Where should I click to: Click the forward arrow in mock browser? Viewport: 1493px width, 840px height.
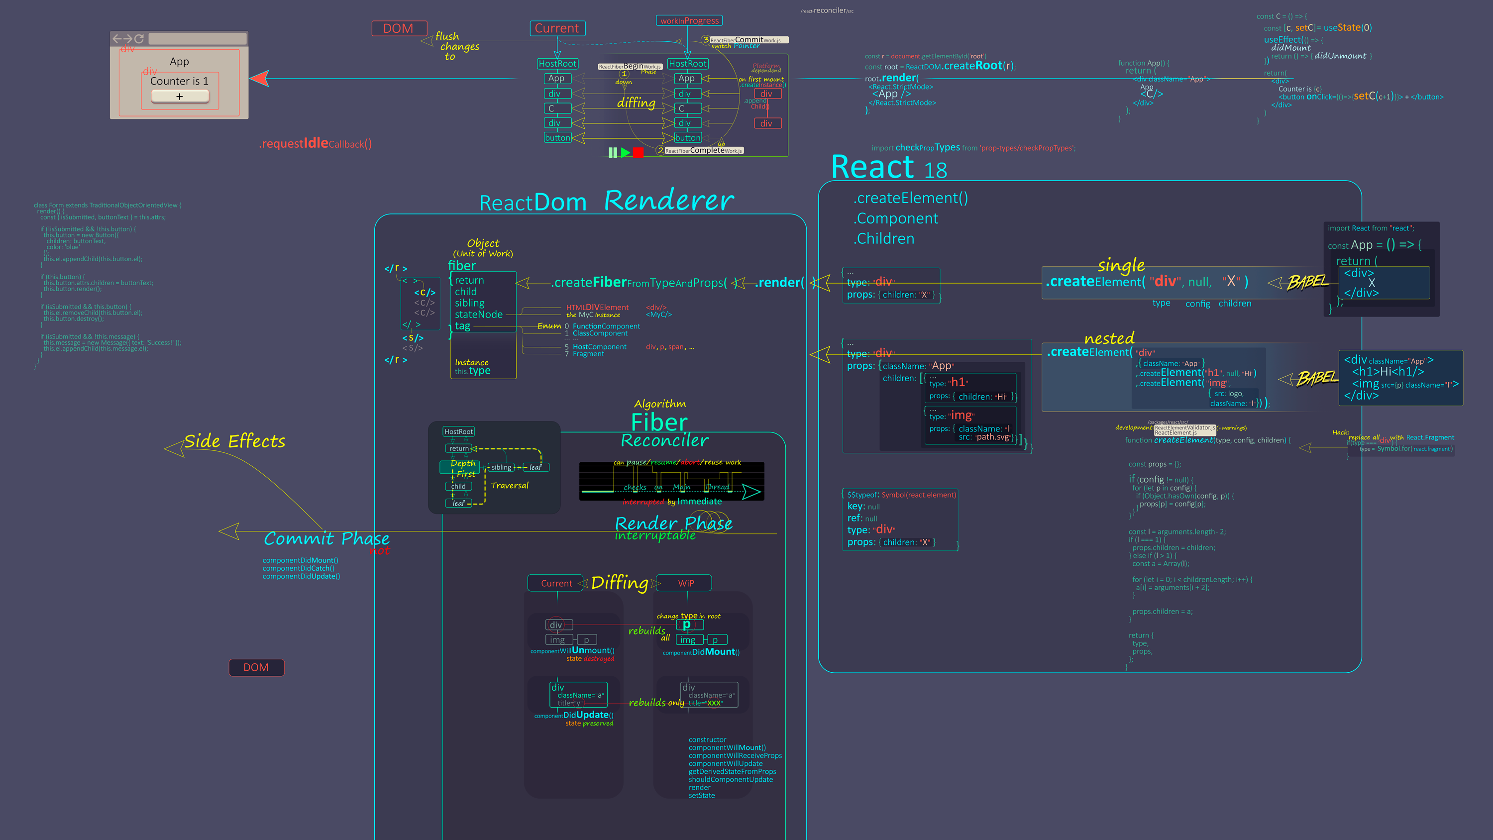click(x=128, y=39)
